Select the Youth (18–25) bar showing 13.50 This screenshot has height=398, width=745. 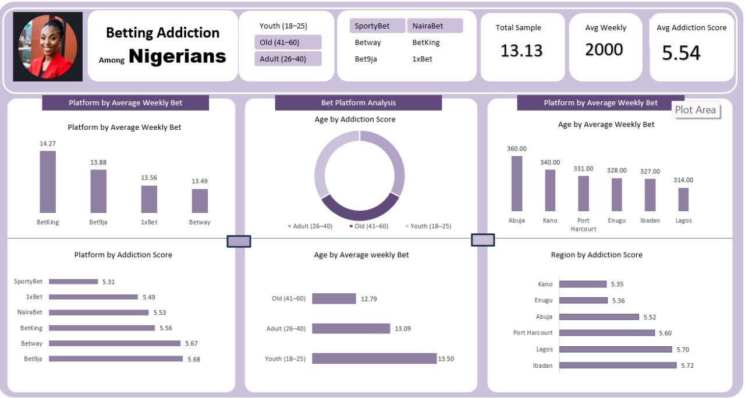pos(374,358)
